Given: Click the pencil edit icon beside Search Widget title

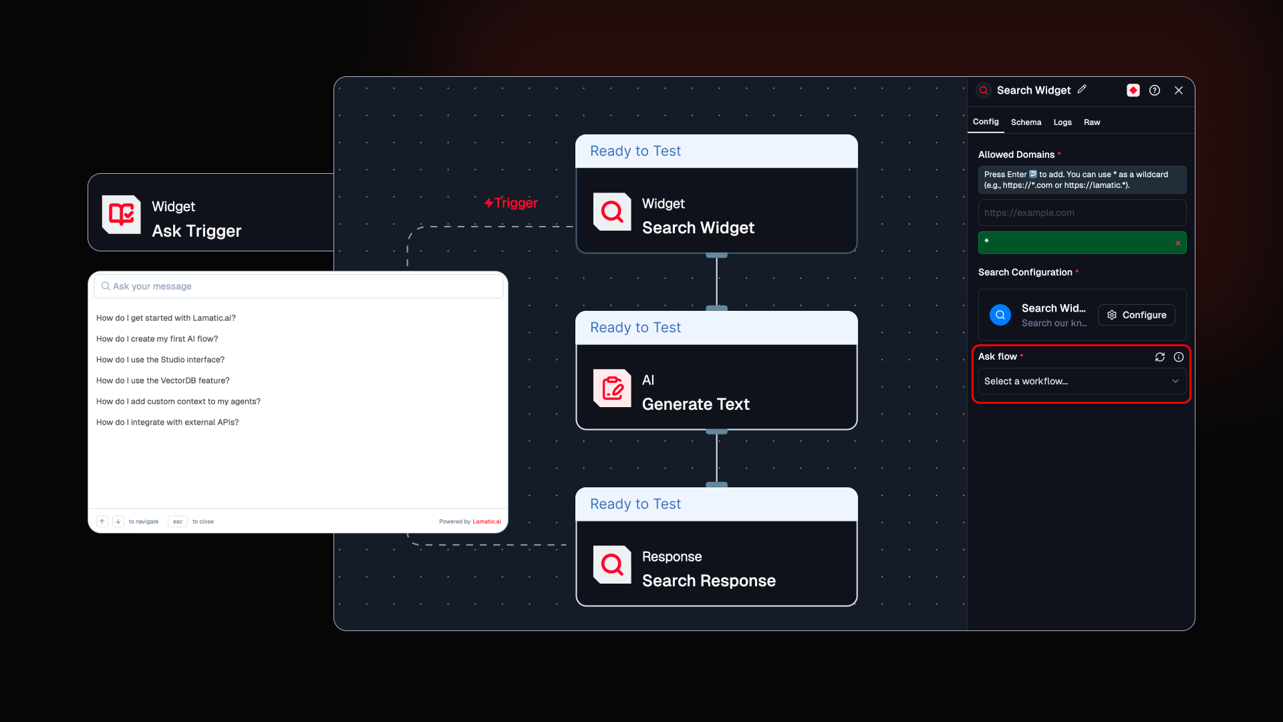Looking at the screenshot, I should point(1082,90).
